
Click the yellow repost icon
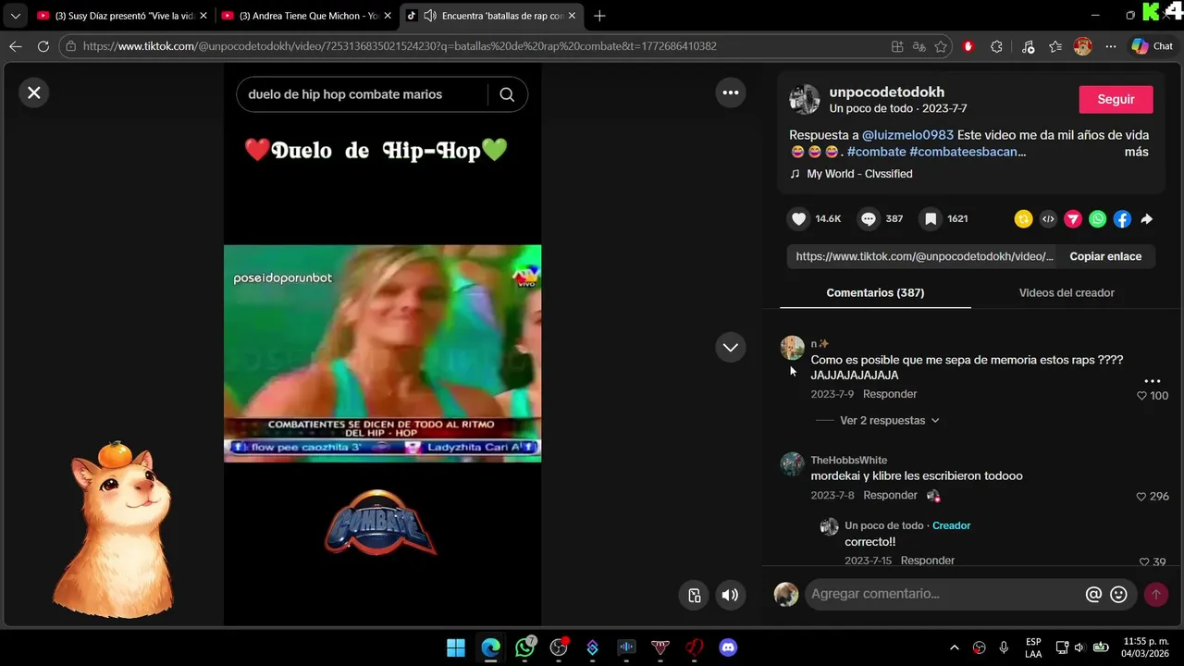coord(1023,219)
